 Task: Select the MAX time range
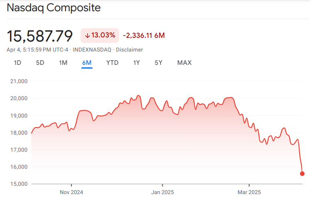coord(184,63)
